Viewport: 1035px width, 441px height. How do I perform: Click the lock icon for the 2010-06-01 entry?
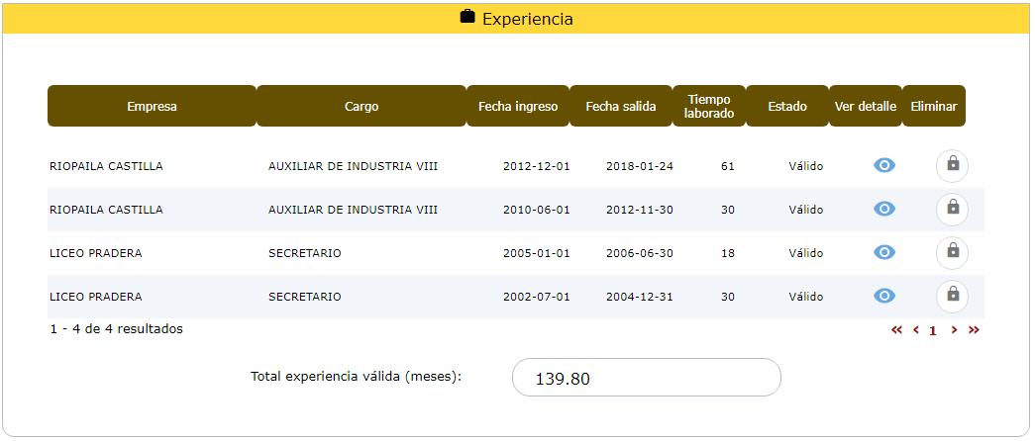tap(952, 209)
